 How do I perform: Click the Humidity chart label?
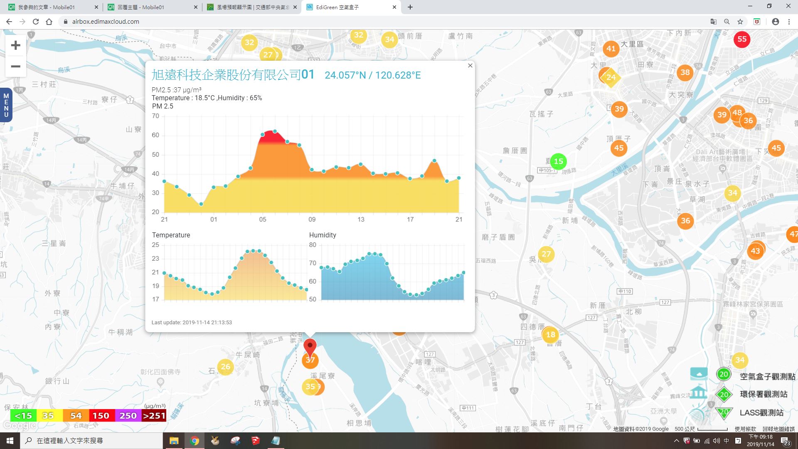[323, 235]
